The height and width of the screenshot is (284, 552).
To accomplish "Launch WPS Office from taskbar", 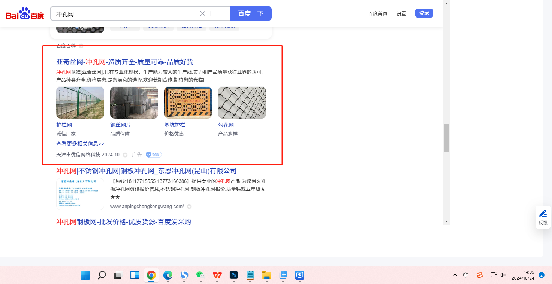I will click(217, 275).
